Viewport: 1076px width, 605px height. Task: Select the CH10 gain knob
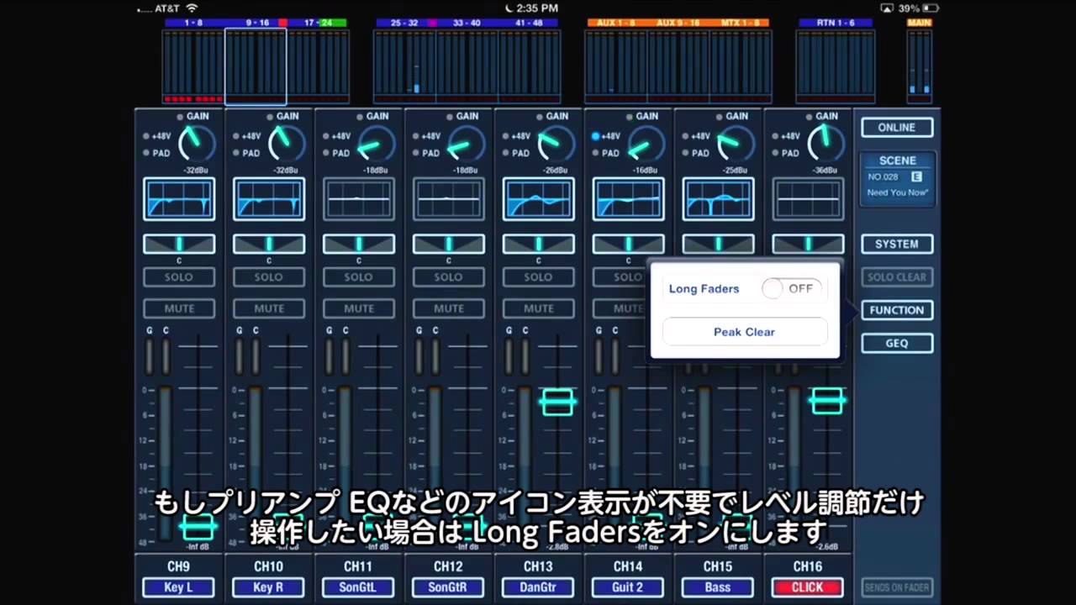(287, 144)
